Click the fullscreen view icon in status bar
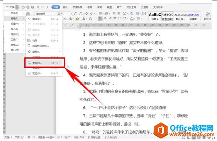 tap(184, 137)
